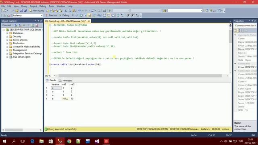Select the Replication tree node

(x=19, y=43)
